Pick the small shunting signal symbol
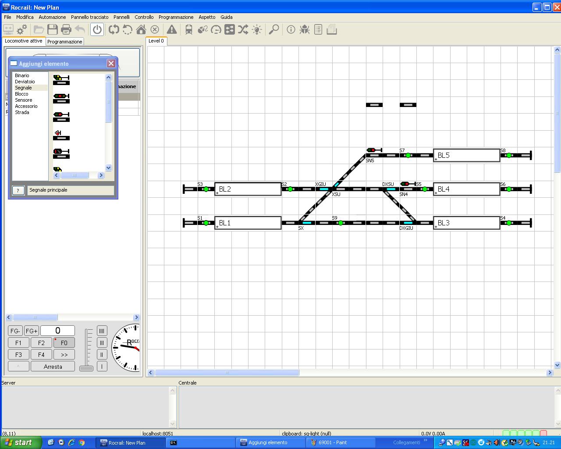 pos(61,135)
